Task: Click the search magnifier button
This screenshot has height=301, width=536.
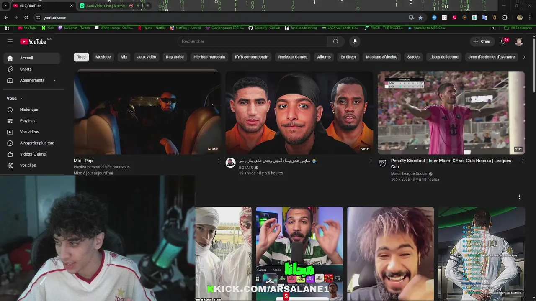Action: 335,41
